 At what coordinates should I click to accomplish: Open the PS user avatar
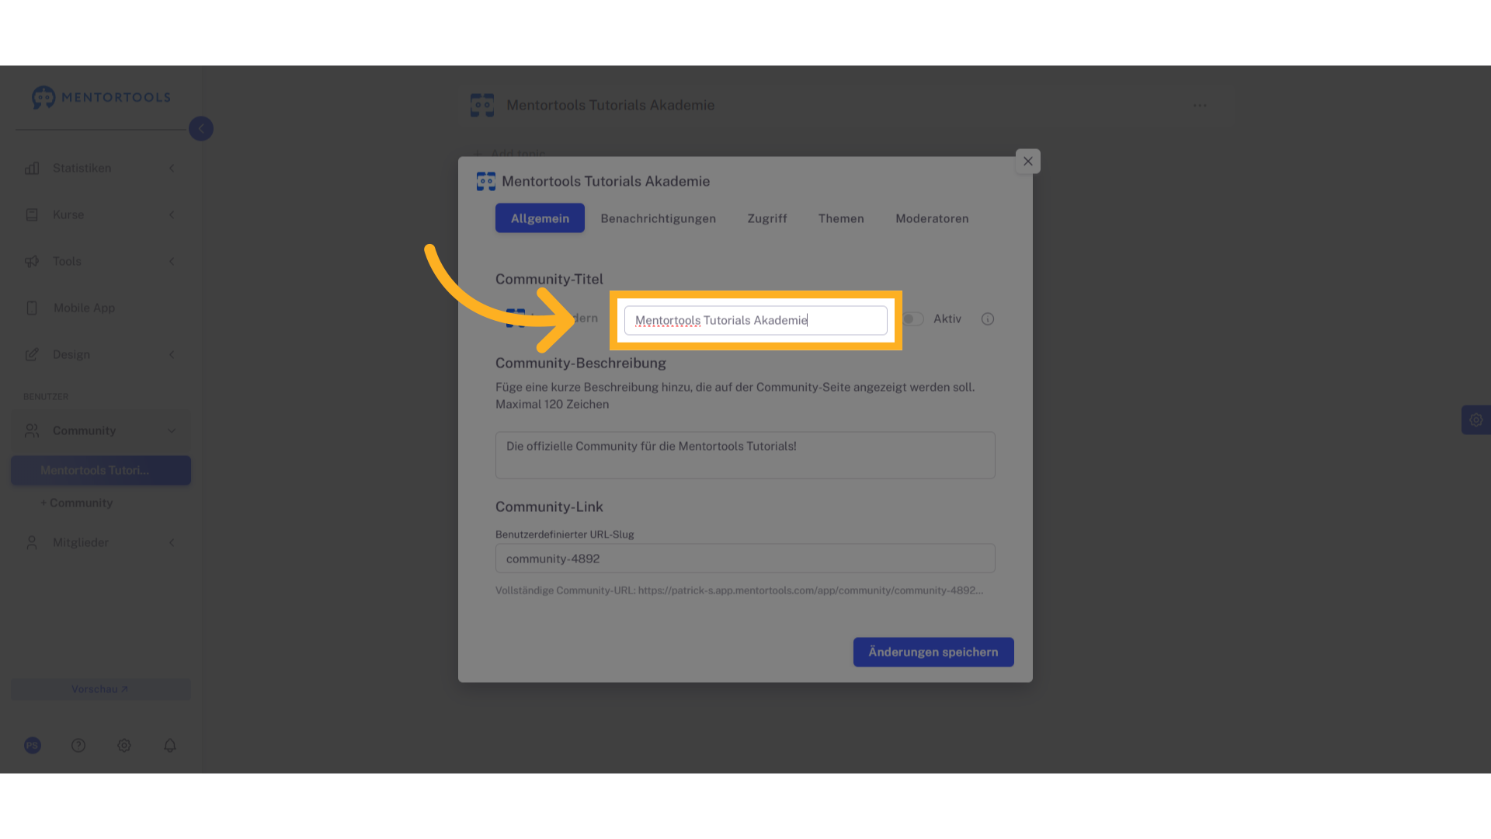pyautogui.click(x=33, y=746)
